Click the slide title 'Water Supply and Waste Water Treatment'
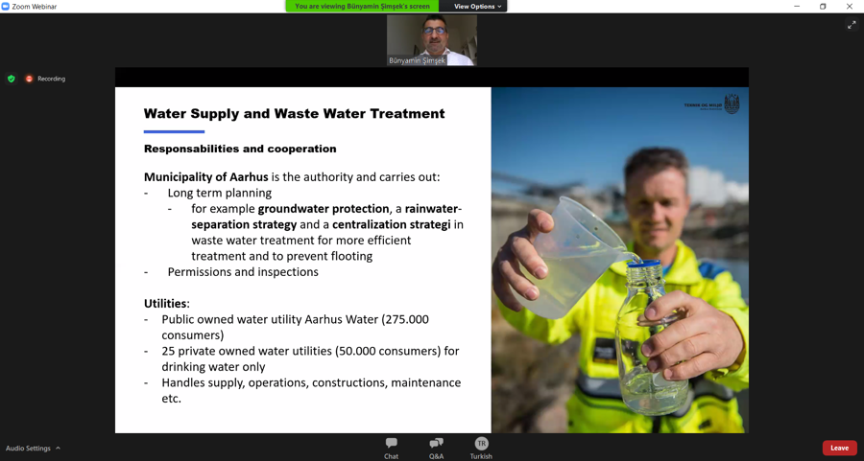The image size is (864, 461). [x=295, y=114]
